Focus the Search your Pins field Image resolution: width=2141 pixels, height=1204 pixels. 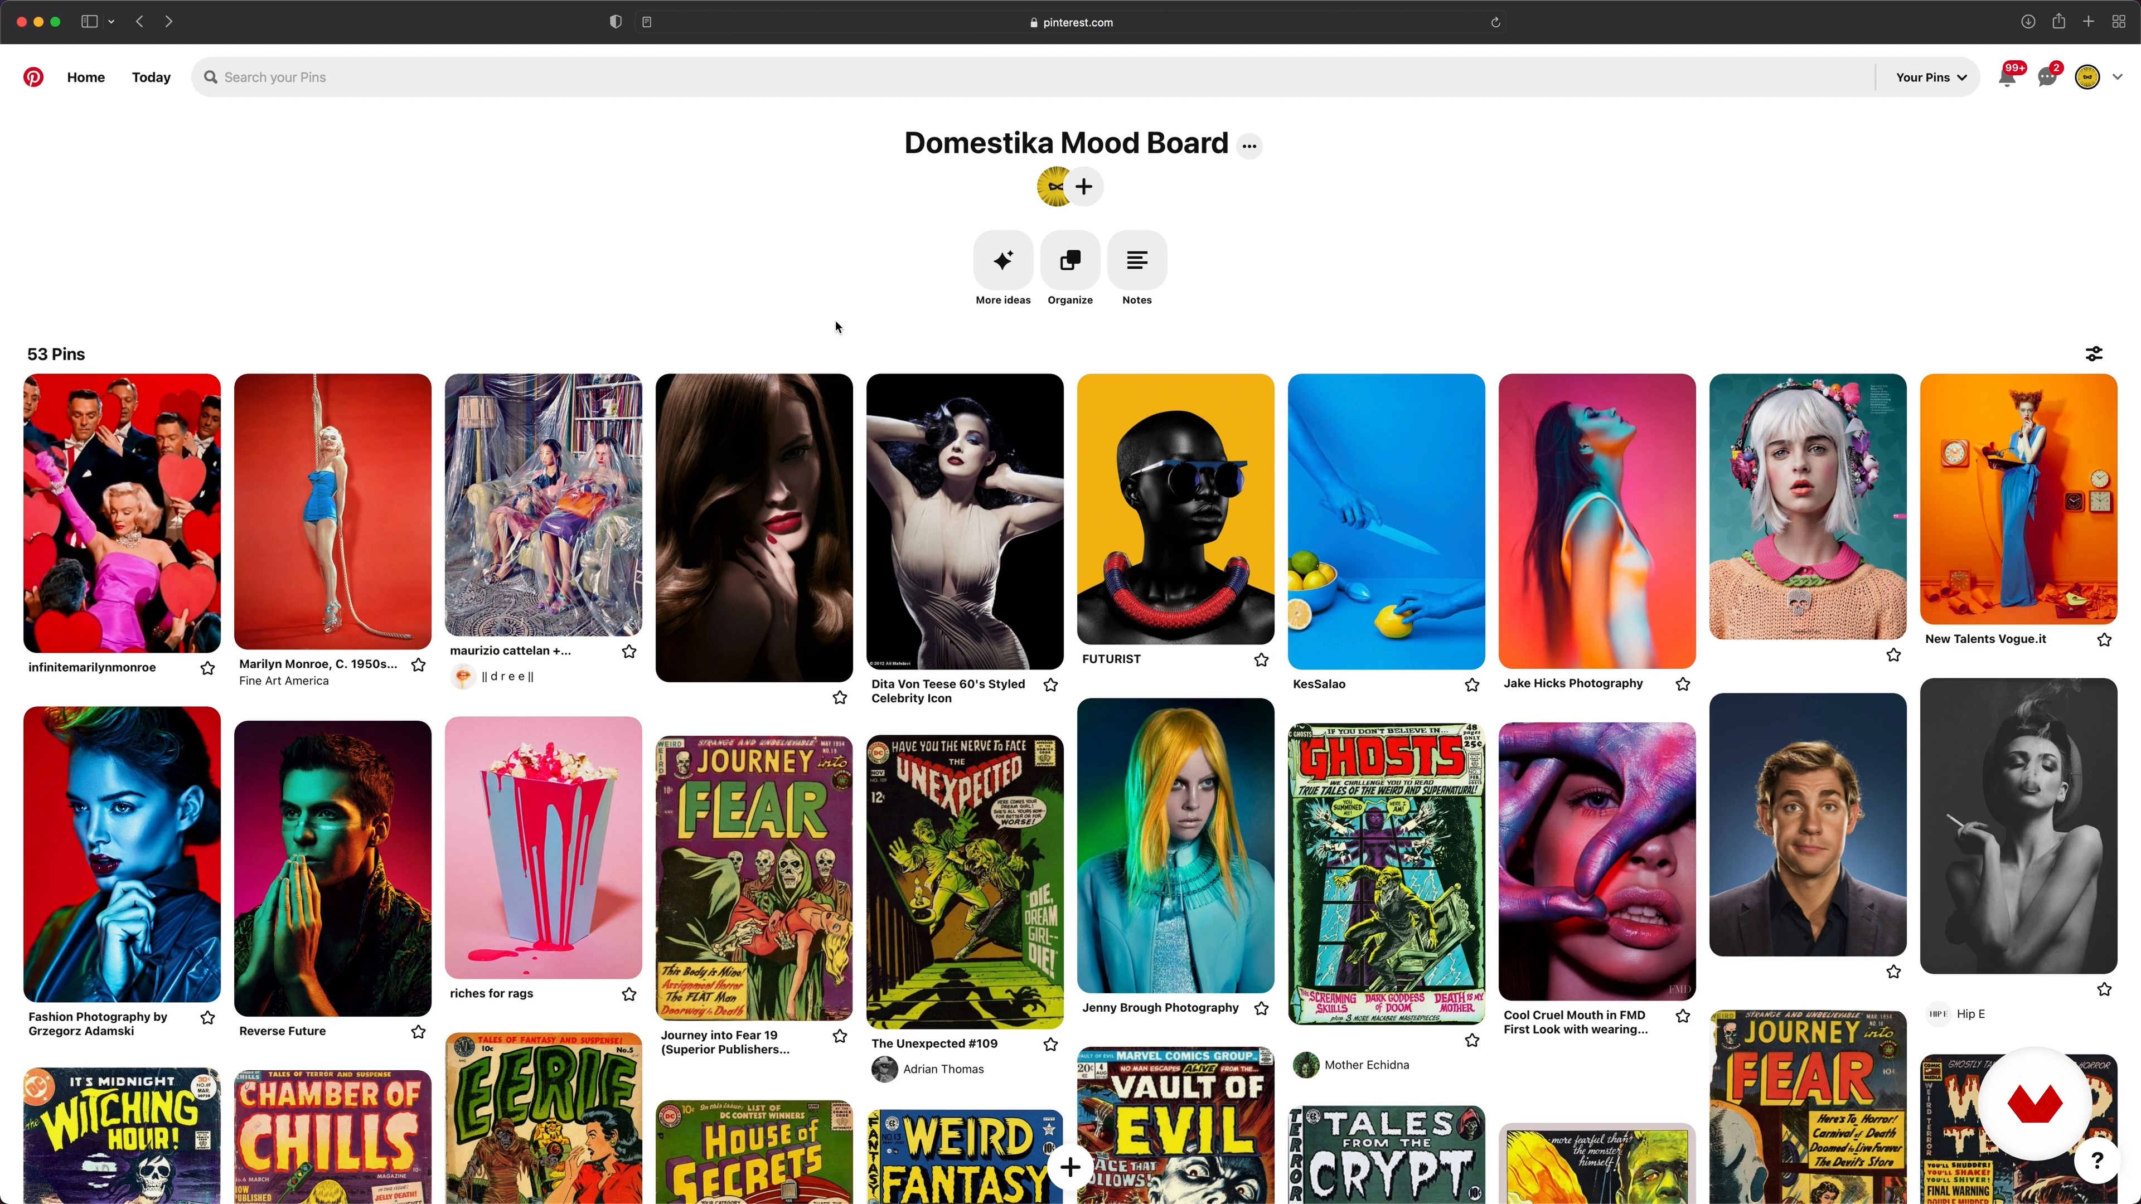pyautogui.click(x=1032, y=77)
